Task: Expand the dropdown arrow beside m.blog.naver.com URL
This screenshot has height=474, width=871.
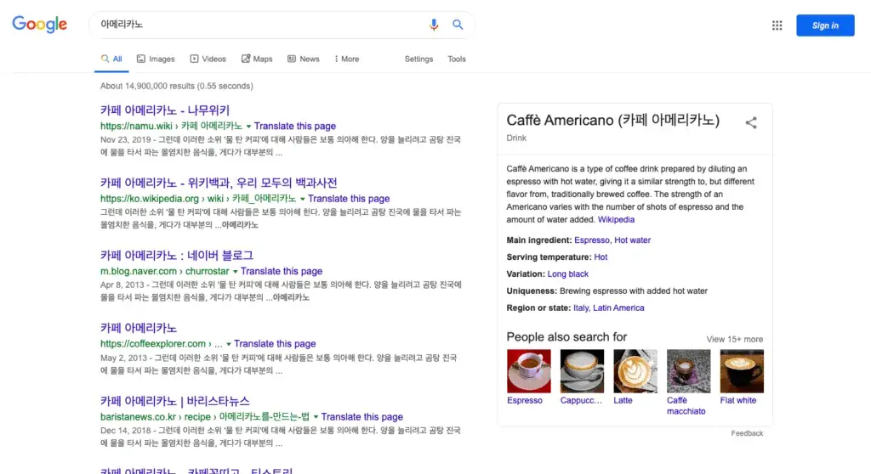Action: pos(235,272)
